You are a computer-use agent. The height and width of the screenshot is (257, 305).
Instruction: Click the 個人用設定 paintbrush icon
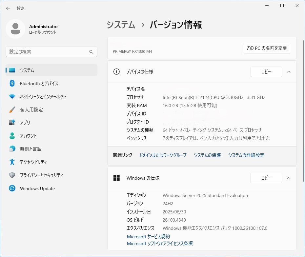click(x=12, y=109)
